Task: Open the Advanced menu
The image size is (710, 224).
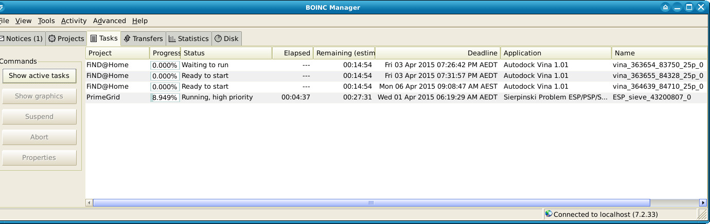Action: pyautogui.click(x=109, y=21)
